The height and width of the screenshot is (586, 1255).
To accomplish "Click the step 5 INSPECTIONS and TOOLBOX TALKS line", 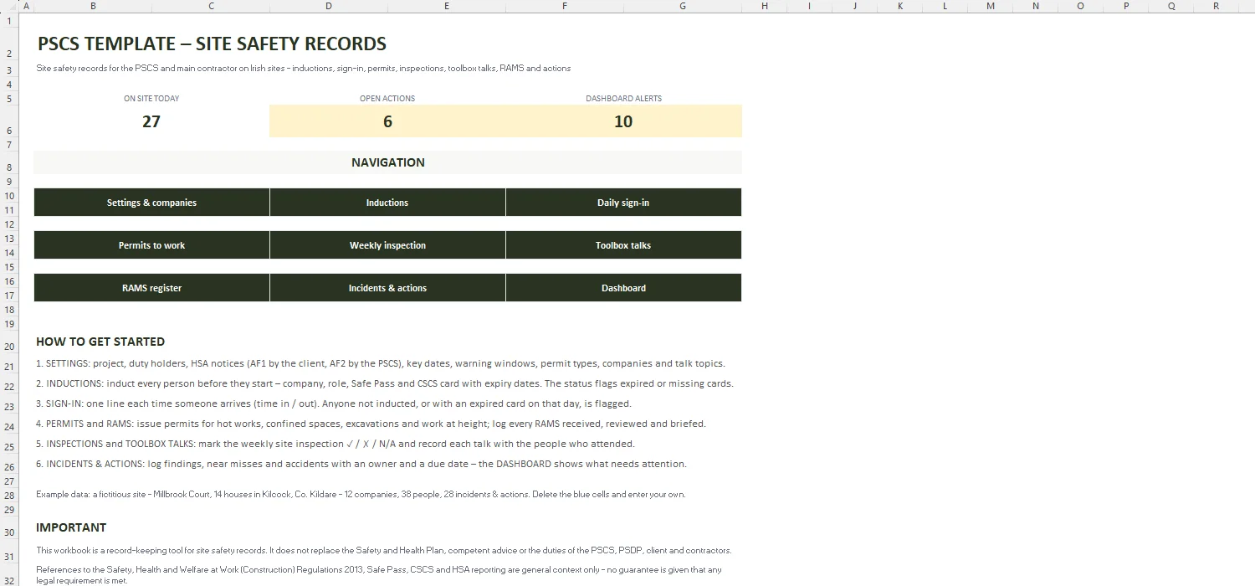I will [x=336, y=444].
